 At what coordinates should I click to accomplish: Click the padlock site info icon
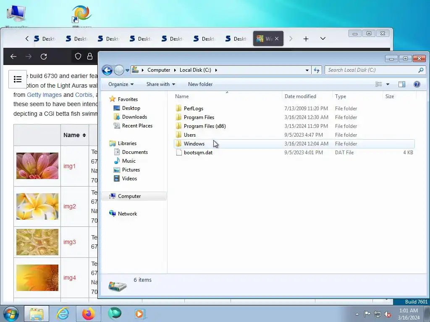tap(90, 57)
